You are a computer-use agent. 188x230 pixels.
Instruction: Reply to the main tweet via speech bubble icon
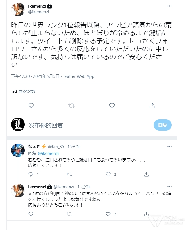(x=31, y=106)
